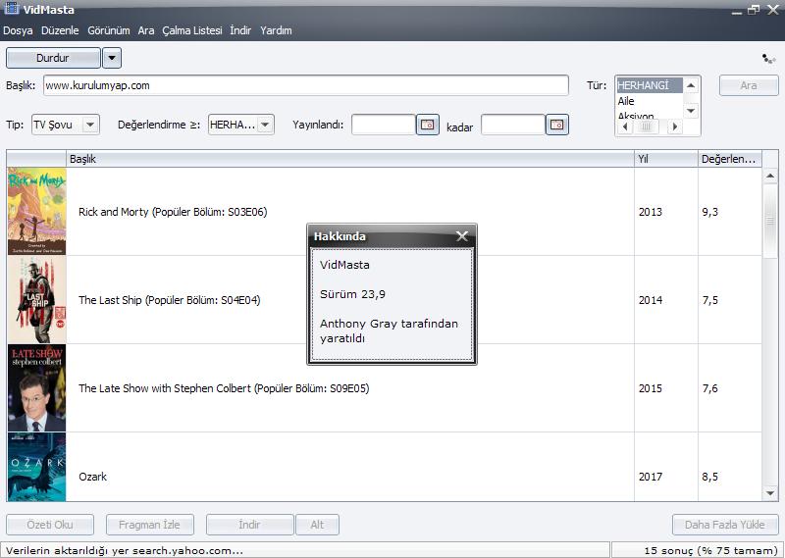785x558 pixels.
Task: Click the loading activity icon at top right
Action: coord(768,59)
